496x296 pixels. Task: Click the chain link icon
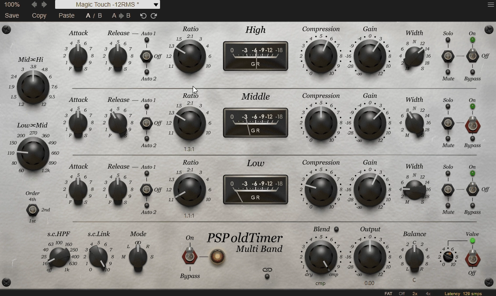point(267,270)
